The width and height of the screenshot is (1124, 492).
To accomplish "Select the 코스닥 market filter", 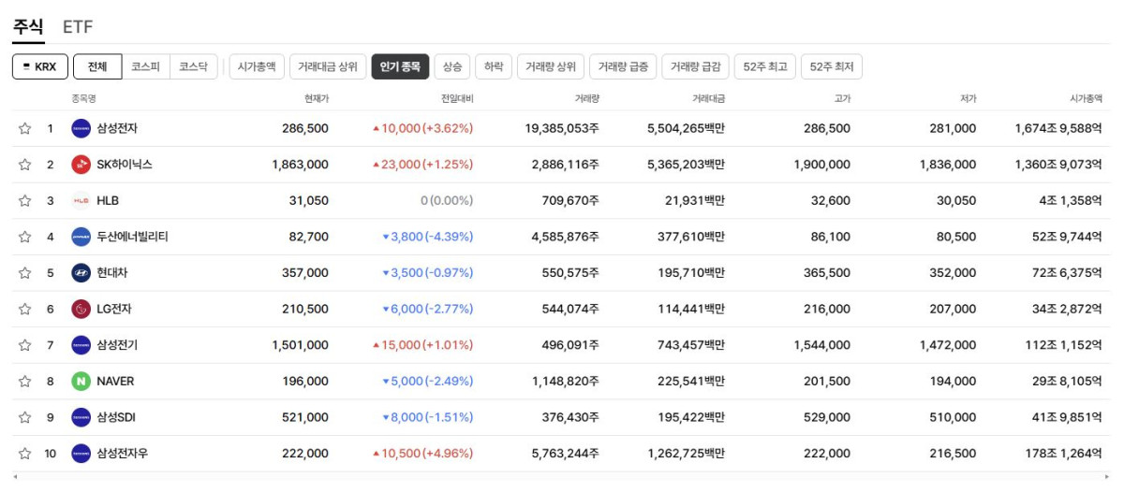I will point(194,66).
